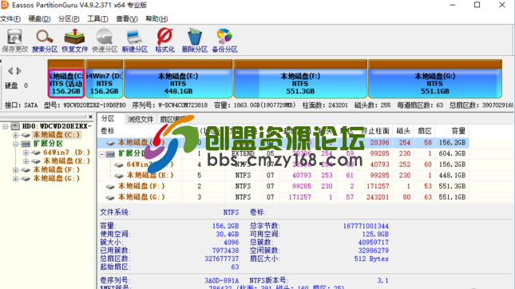
Task: Close the left tree panel with X
Action: pos(91,117)
